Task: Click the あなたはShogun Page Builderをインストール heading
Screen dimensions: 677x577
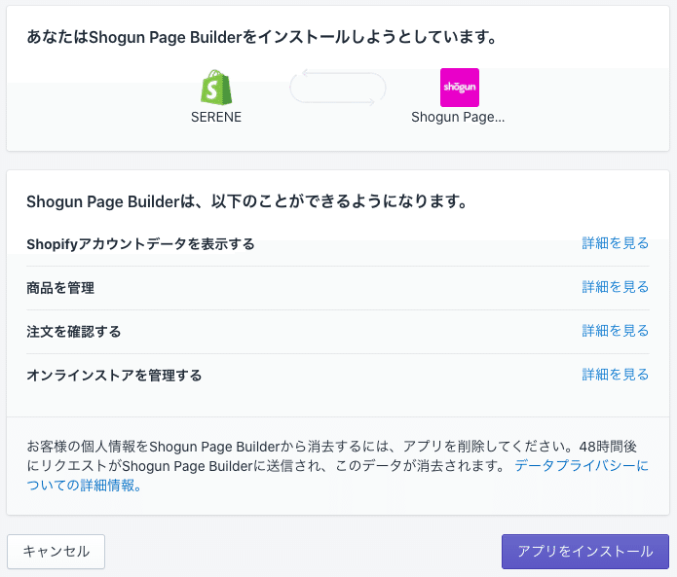Action: (262, 37)
